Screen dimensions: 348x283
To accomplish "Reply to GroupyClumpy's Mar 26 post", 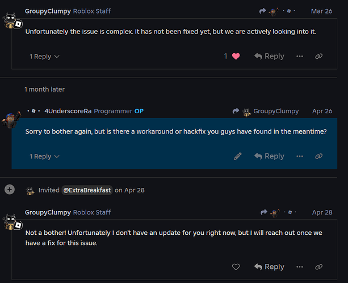I will tap(269, 56).
